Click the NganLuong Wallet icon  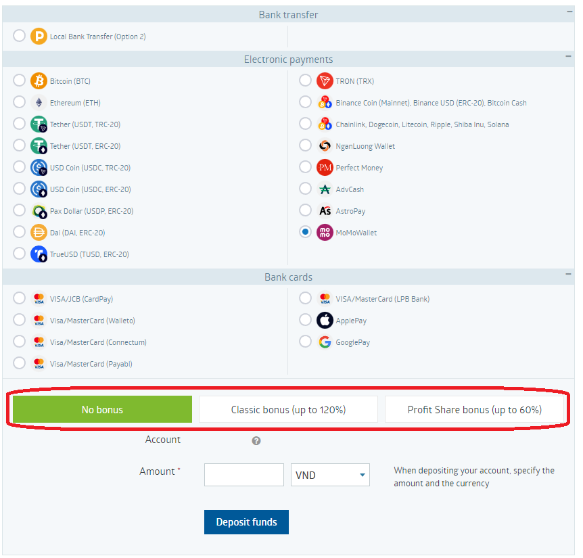(x=325, y=145)
